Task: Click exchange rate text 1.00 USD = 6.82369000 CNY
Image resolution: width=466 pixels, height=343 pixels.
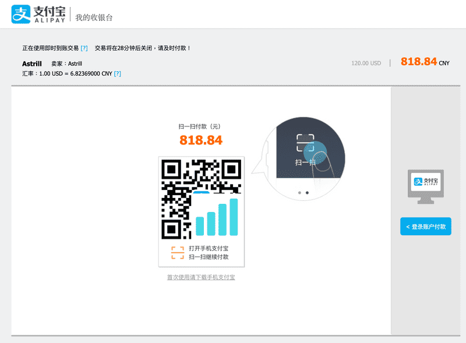Action: (76, 74)
